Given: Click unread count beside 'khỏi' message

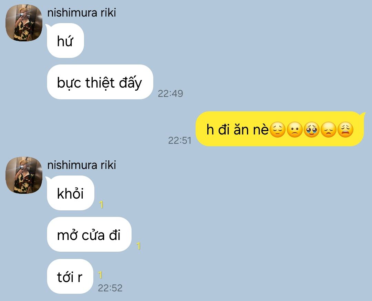Looking at the screenshot, I should pos(101,204).
